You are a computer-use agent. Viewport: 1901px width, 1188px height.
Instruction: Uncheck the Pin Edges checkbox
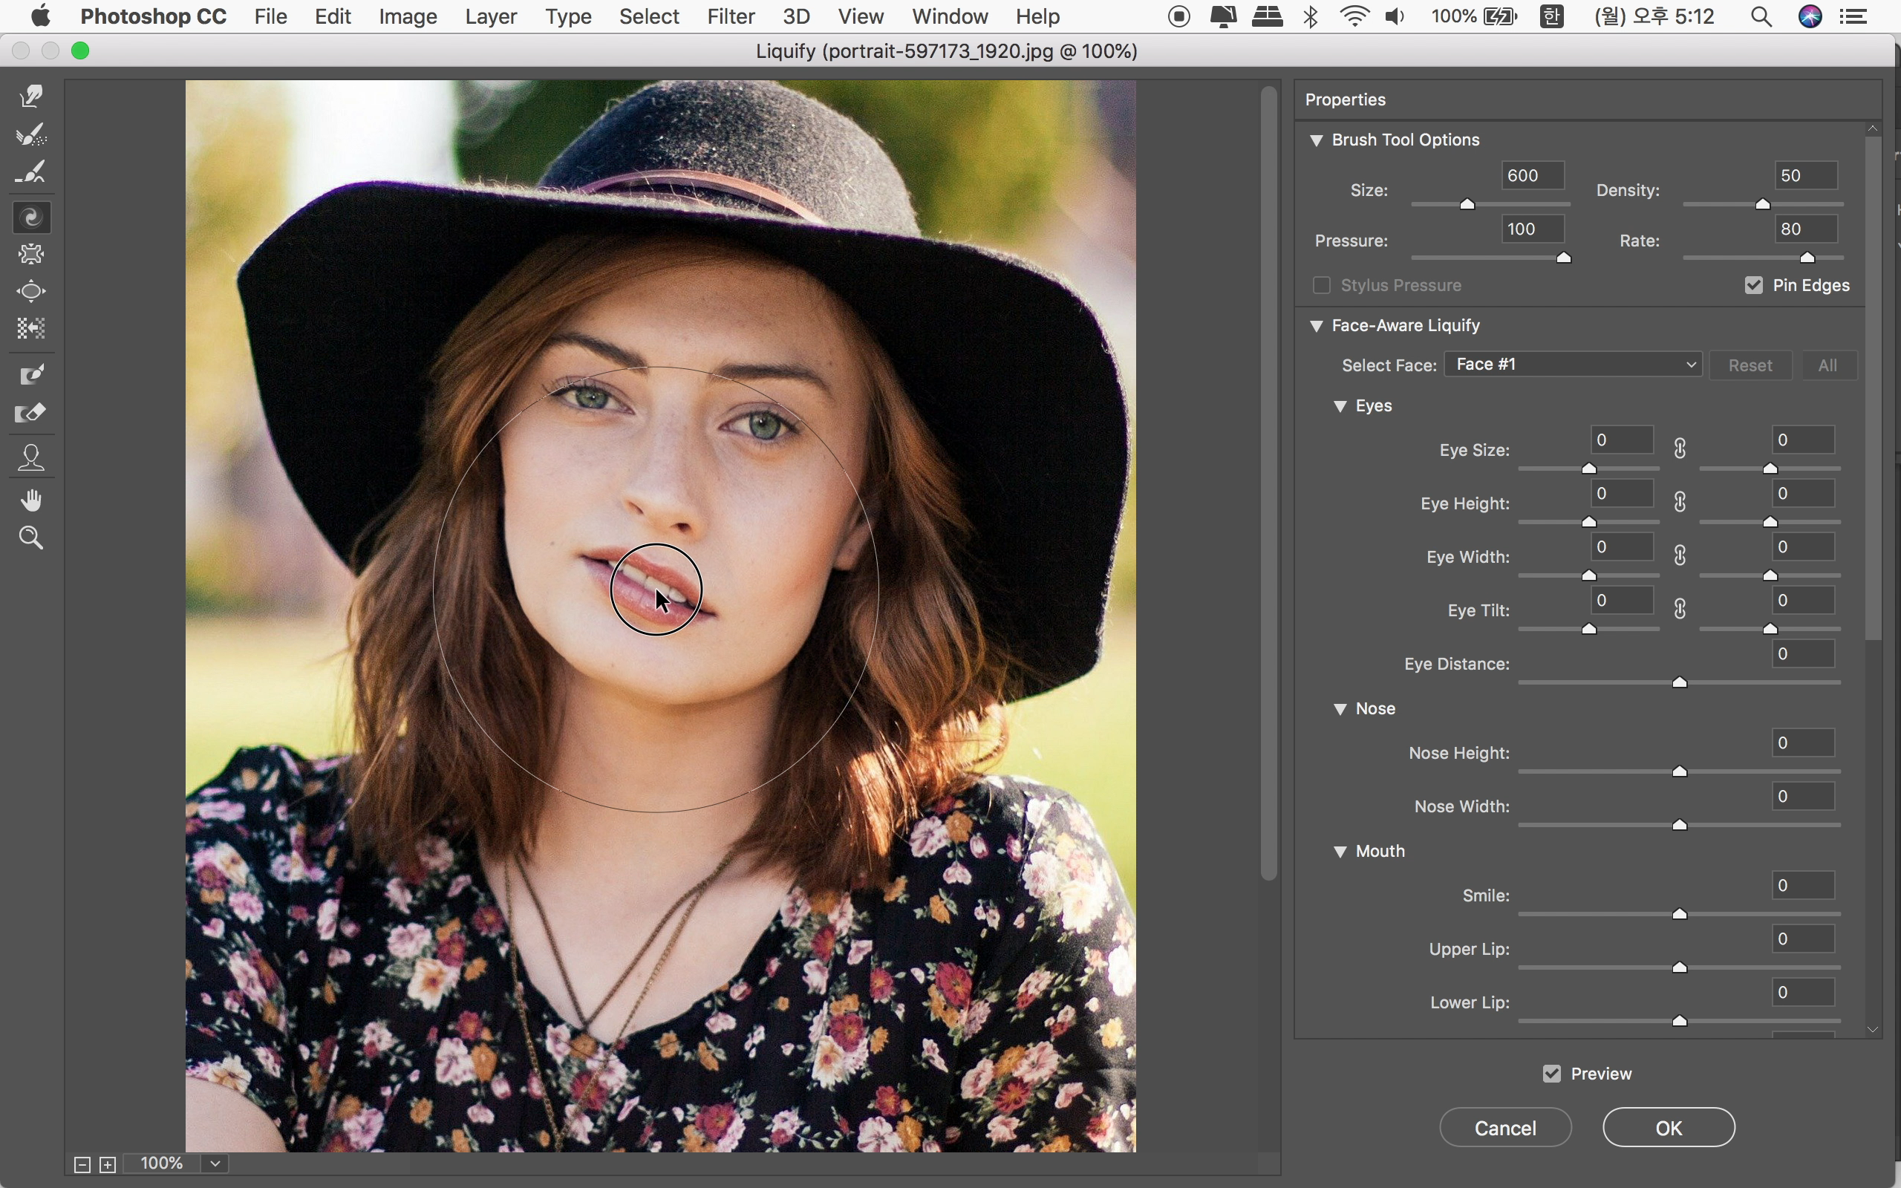(x=1753, y=285)
